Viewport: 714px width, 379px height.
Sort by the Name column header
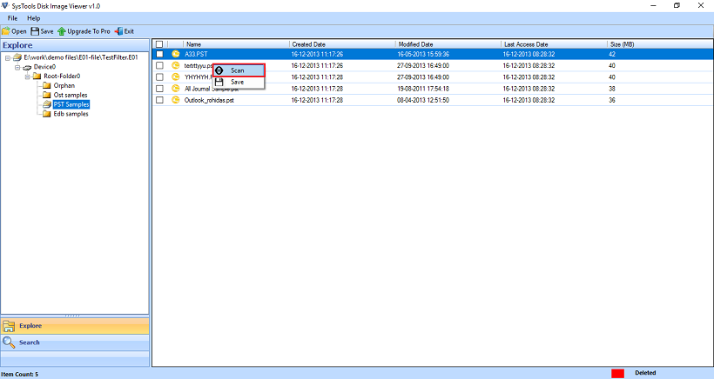(x=236, y=44)
